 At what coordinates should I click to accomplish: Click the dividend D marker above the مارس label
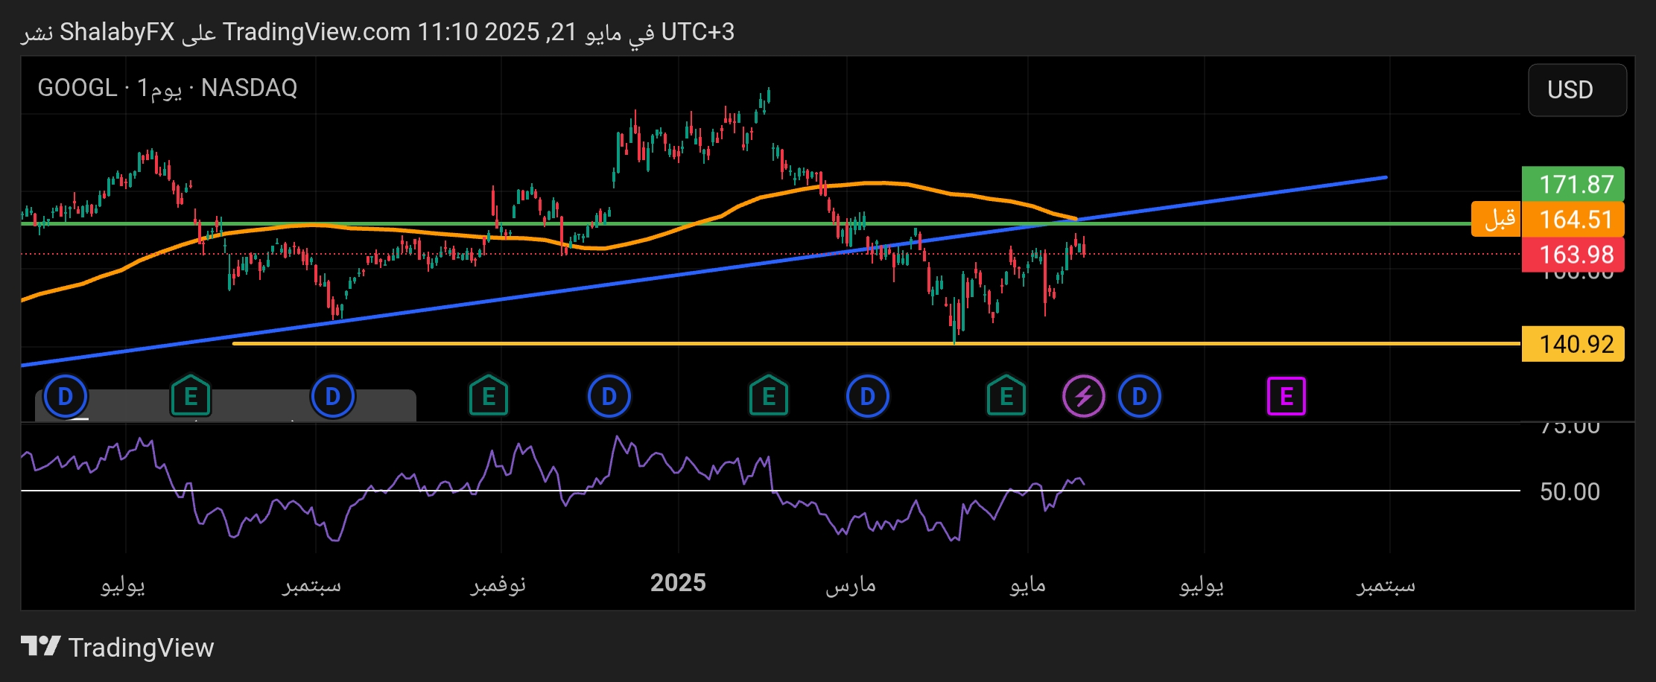pos(868,396)
